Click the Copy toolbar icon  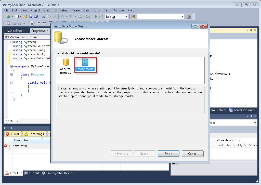tap(49, 17)
